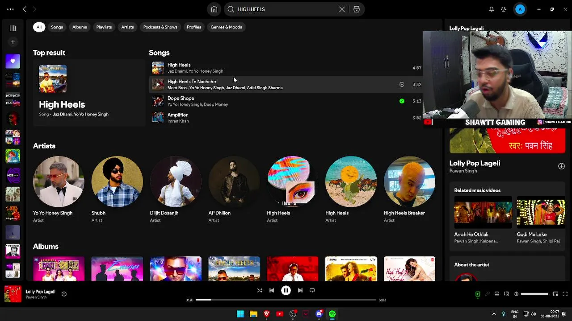Navigate forward with the right arrow
572x321 pixels.
(34, 9)
